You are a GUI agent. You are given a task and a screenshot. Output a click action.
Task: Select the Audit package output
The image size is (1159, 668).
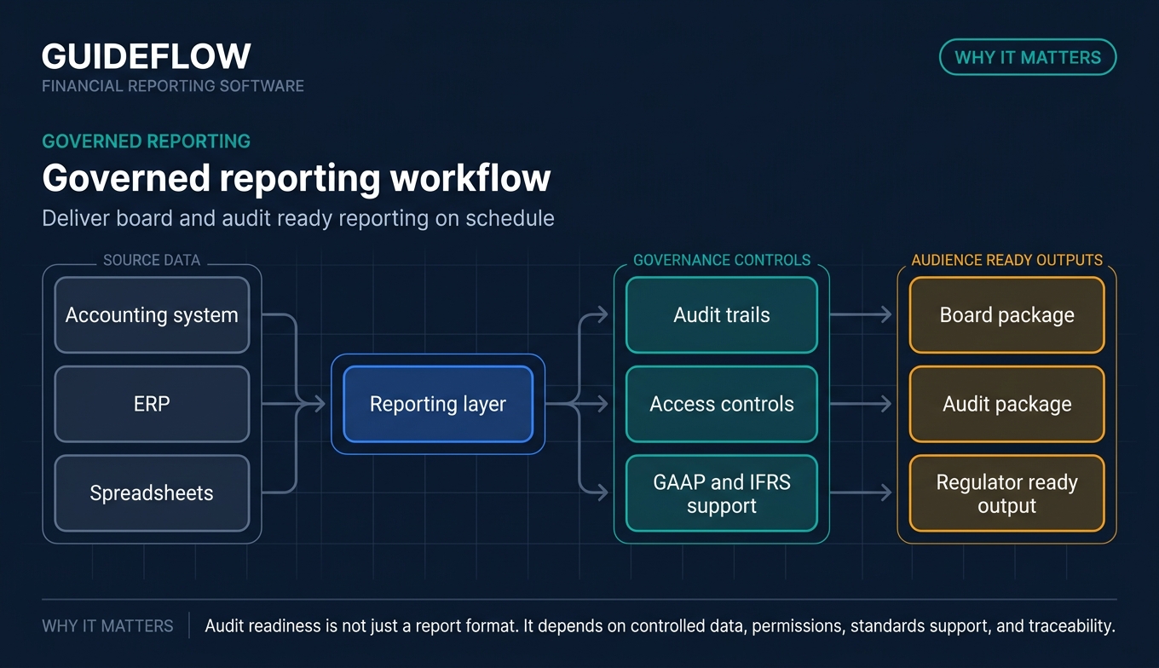[x=1006, y=404]
